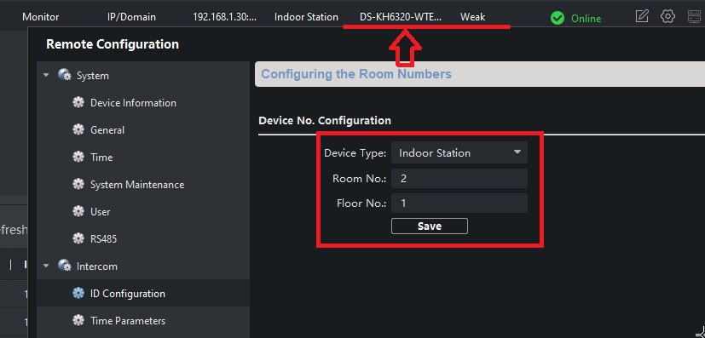Screen dimensions: 705x338
Task: Click the green Online status checkmark
Action: 558,18
